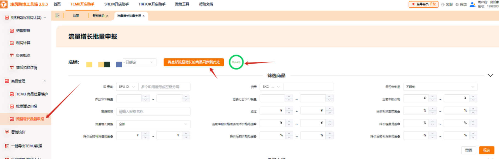Image resolution: width=499 pixels, height=159 pixels.
Task: Click the 凌风跨境工具箱 logo icon
Action: [x=4, y=4]
